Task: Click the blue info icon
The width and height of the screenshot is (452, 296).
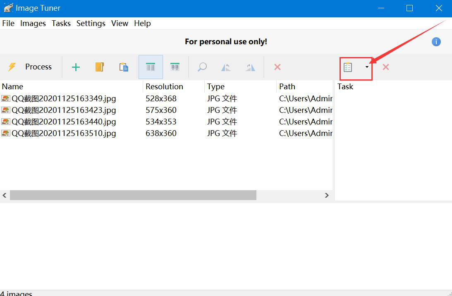Action: pyautogui.click(x=436, y=42)
